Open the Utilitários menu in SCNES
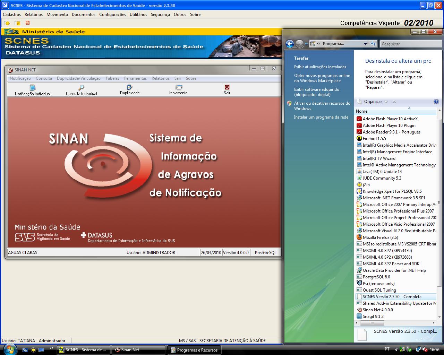The height and width of the screenshot is (355, 444). click(138, 15)
